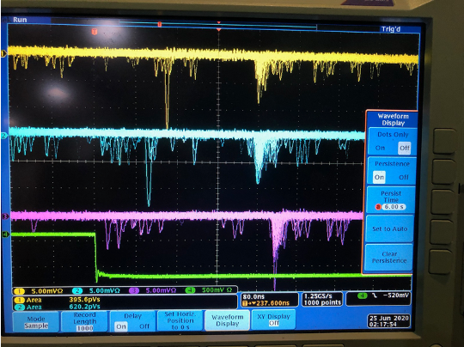
Task: Set Dots Only to On
Action: [380, 148]
